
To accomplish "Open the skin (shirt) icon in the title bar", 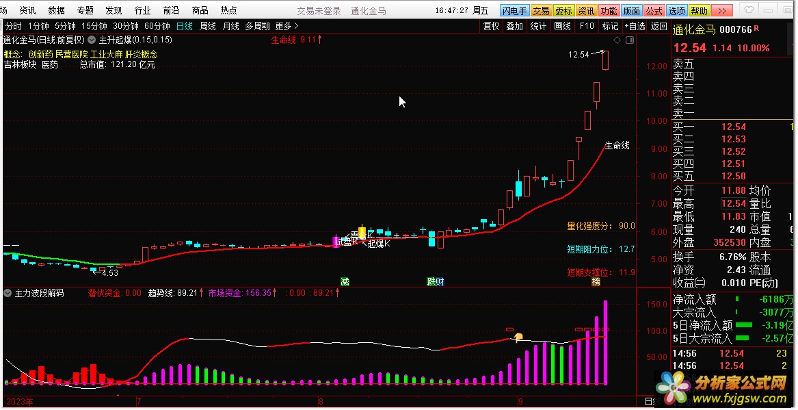I will [x=749, y=10].
